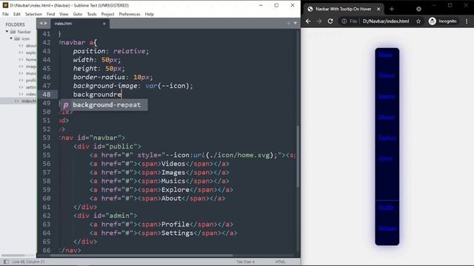
Task: Open the View menu
Action: (64, 14)
